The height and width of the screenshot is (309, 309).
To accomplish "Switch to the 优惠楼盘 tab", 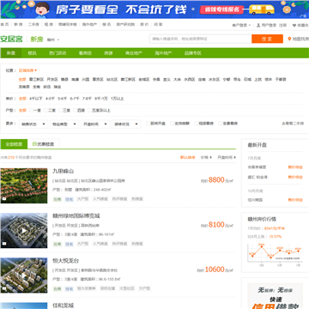I will 44,144.
